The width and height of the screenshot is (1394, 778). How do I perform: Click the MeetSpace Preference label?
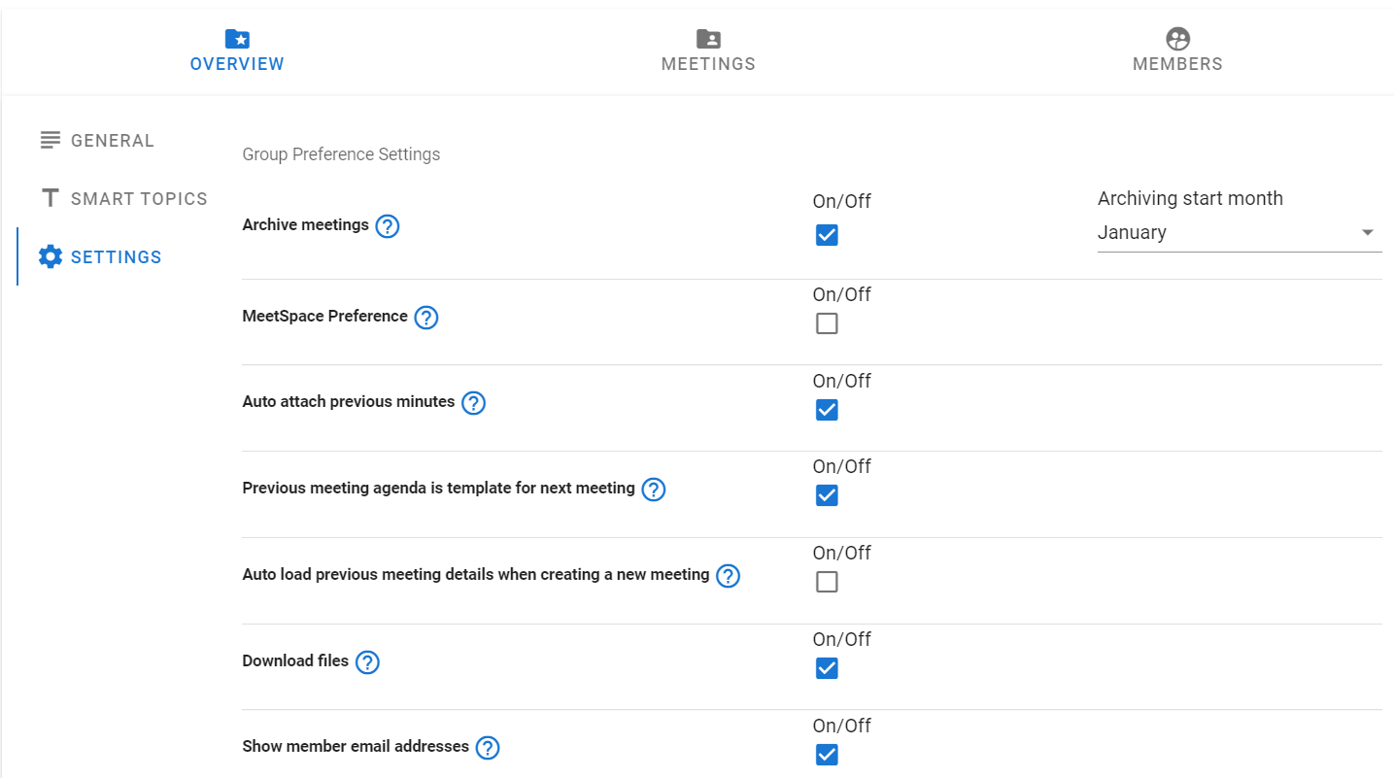tap(324, 317)
